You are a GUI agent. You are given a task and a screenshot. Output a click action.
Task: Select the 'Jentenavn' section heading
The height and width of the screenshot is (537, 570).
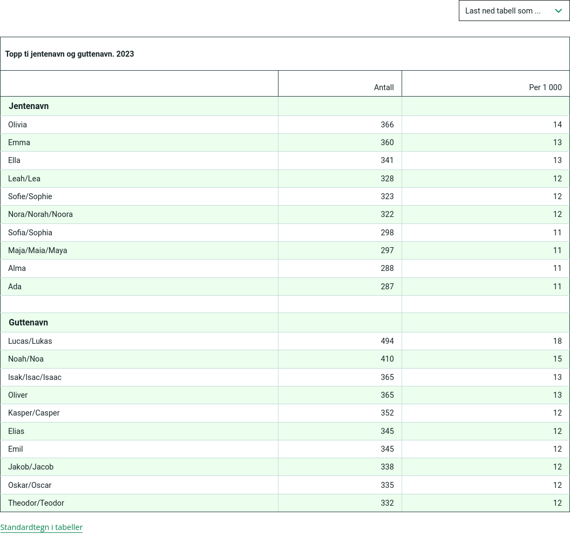[x=29, y=106]
